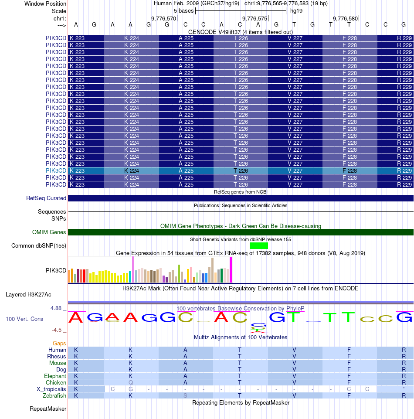This screenshot has width=414, height=419.
Task: Click the highlighted light-blue PIK3CD transcript label
Action: (56, 170)
